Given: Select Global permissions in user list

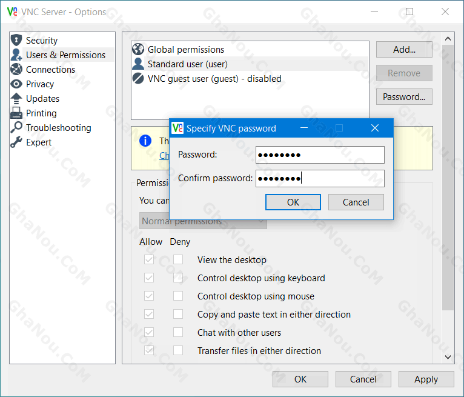Looking at the screenshot, I should coord(250,49).
